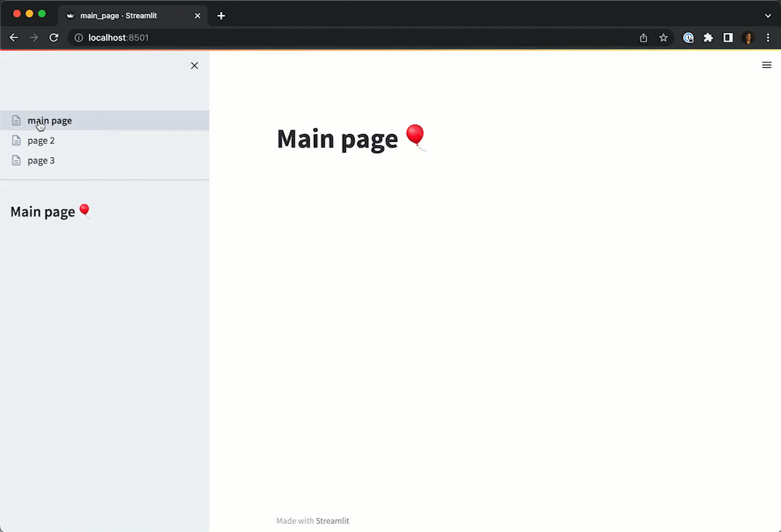781x532 pixels.
Task: Bookmark this page with the star icon
Action: pos(663,38)
